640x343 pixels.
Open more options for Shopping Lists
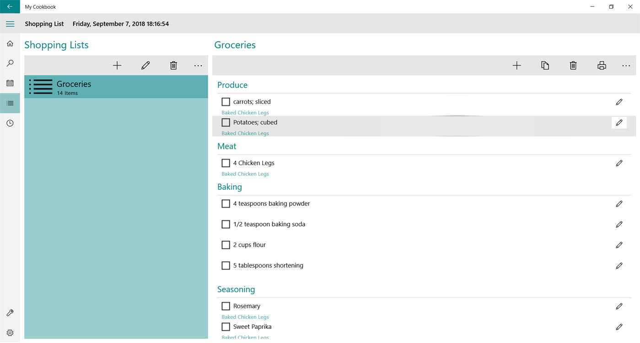tap(198, 66)
